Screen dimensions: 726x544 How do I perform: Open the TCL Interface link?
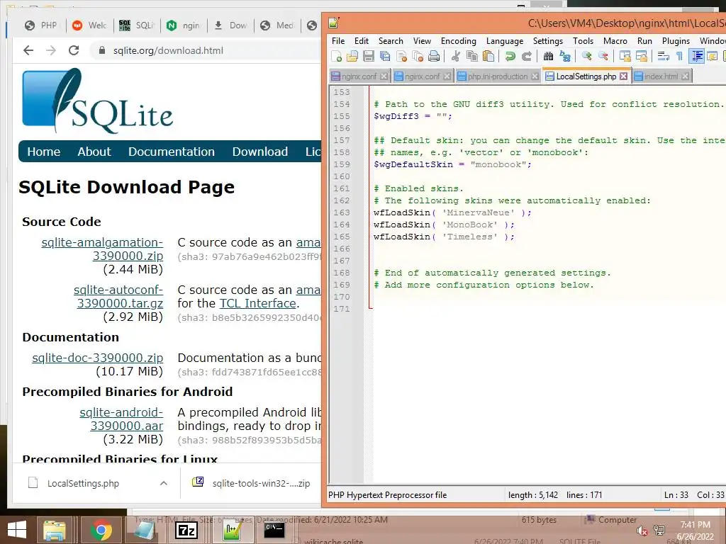pyautogui.click(x=257, y=303)
